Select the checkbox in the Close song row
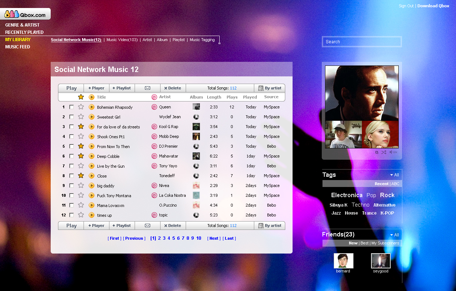Viewport: 456px width, 291px height. click(x=72, y=176)
